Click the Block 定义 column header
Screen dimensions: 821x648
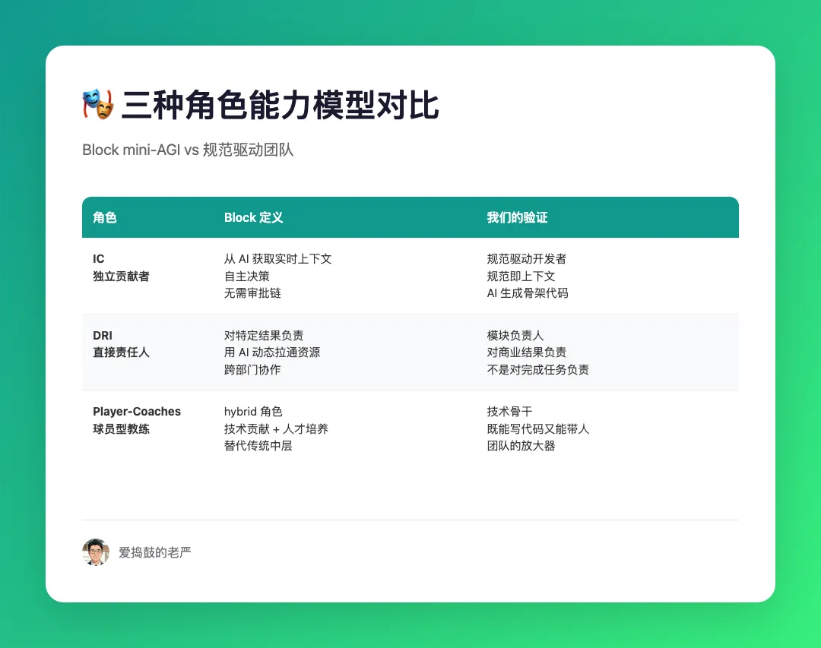tap(253, 218)
